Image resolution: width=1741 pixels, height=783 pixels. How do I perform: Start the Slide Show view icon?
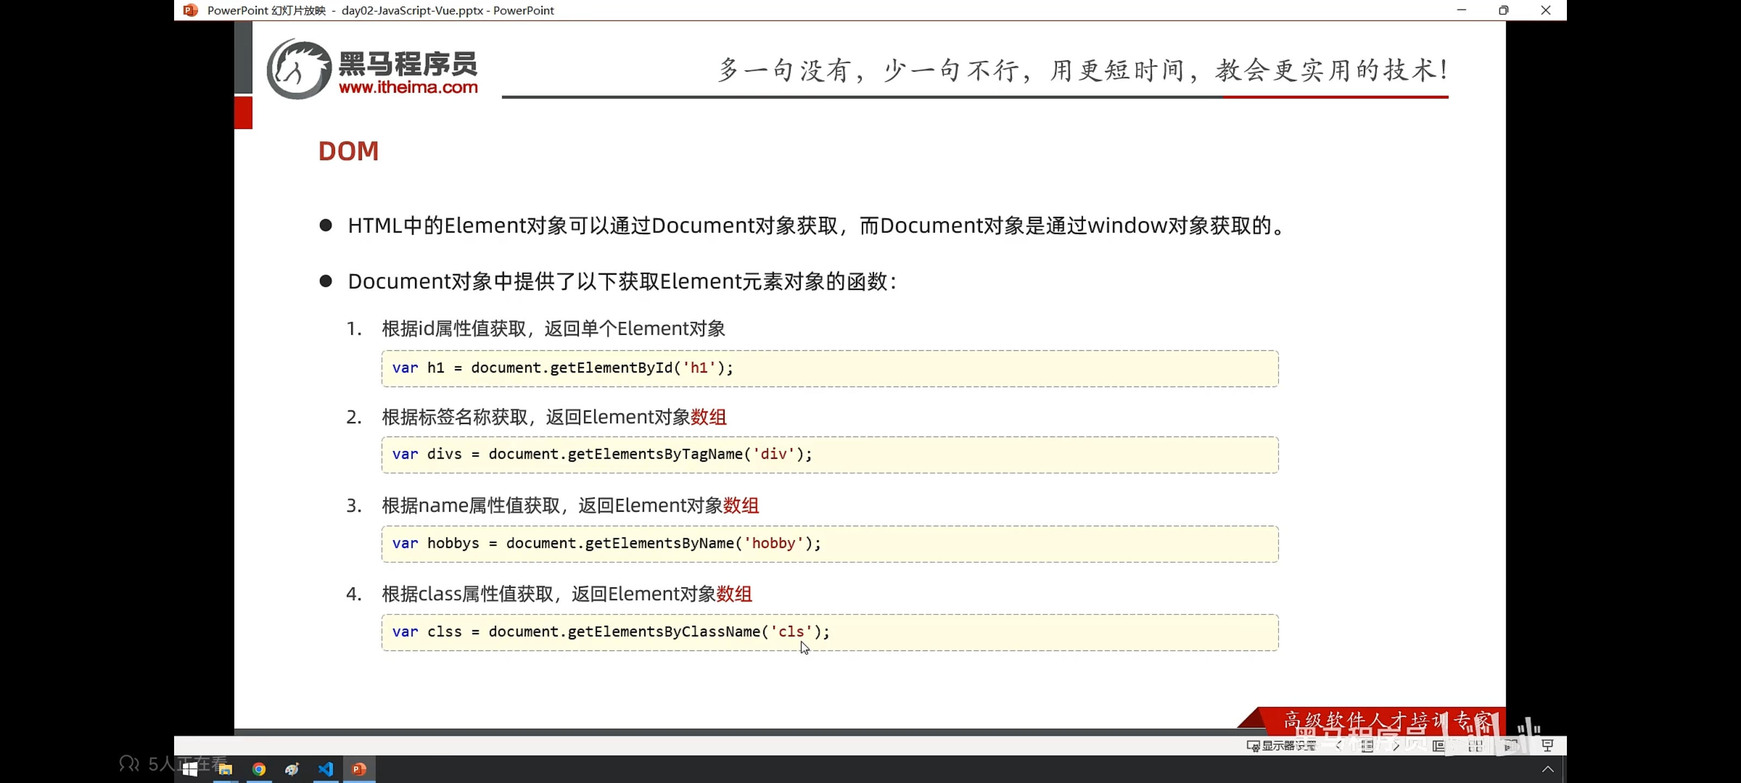coord(1548,745)
